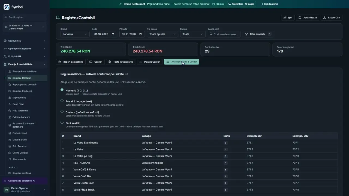Click the Caută cont search input
Screen dimensions: 349x196
pyautogui.click(x=224, y=34)
